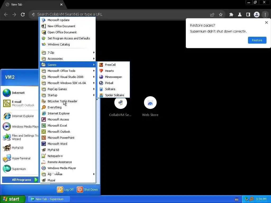Image resolution: width=271 pixels, height=203 pixels.
Task: Reload the browser page
Action: pyautogui.click(x=23, y=15)
